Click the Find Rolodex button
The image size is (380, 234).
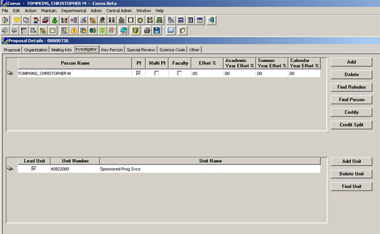[351, 87]
